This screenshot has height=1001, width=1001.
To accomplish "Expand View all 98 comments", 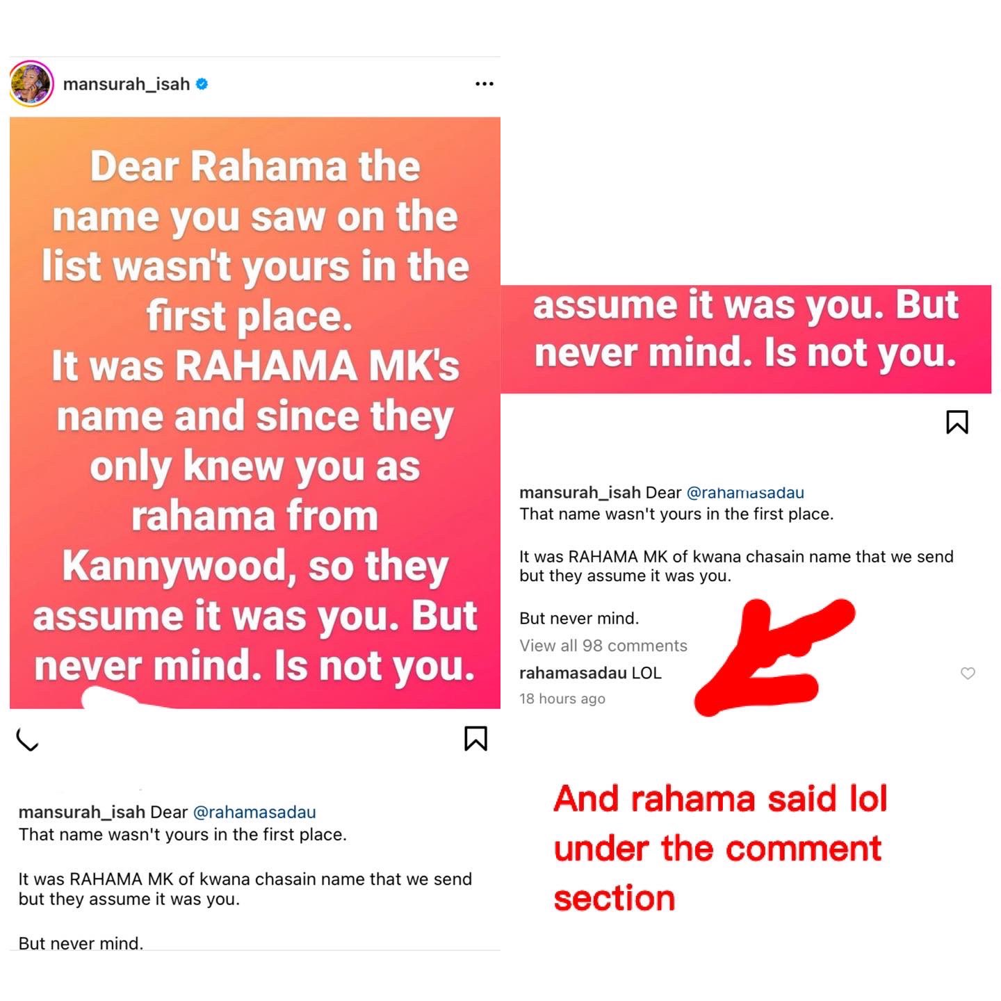I will (x=603, y=646).
